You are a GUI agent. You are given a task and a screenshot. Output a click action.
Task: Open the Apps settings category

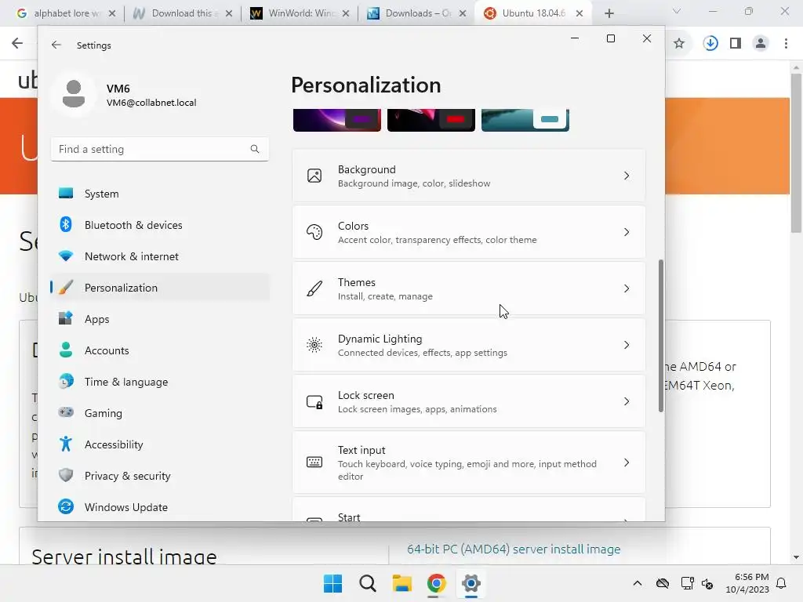click(x=160, y=319)
